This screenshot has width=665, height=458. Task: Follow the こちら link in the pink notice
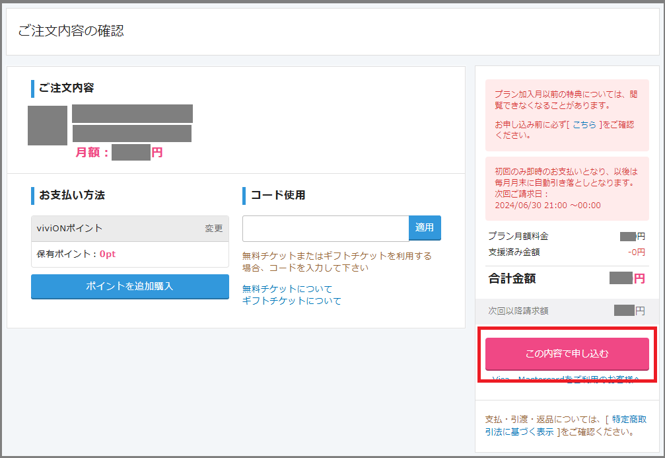(584, 124)
